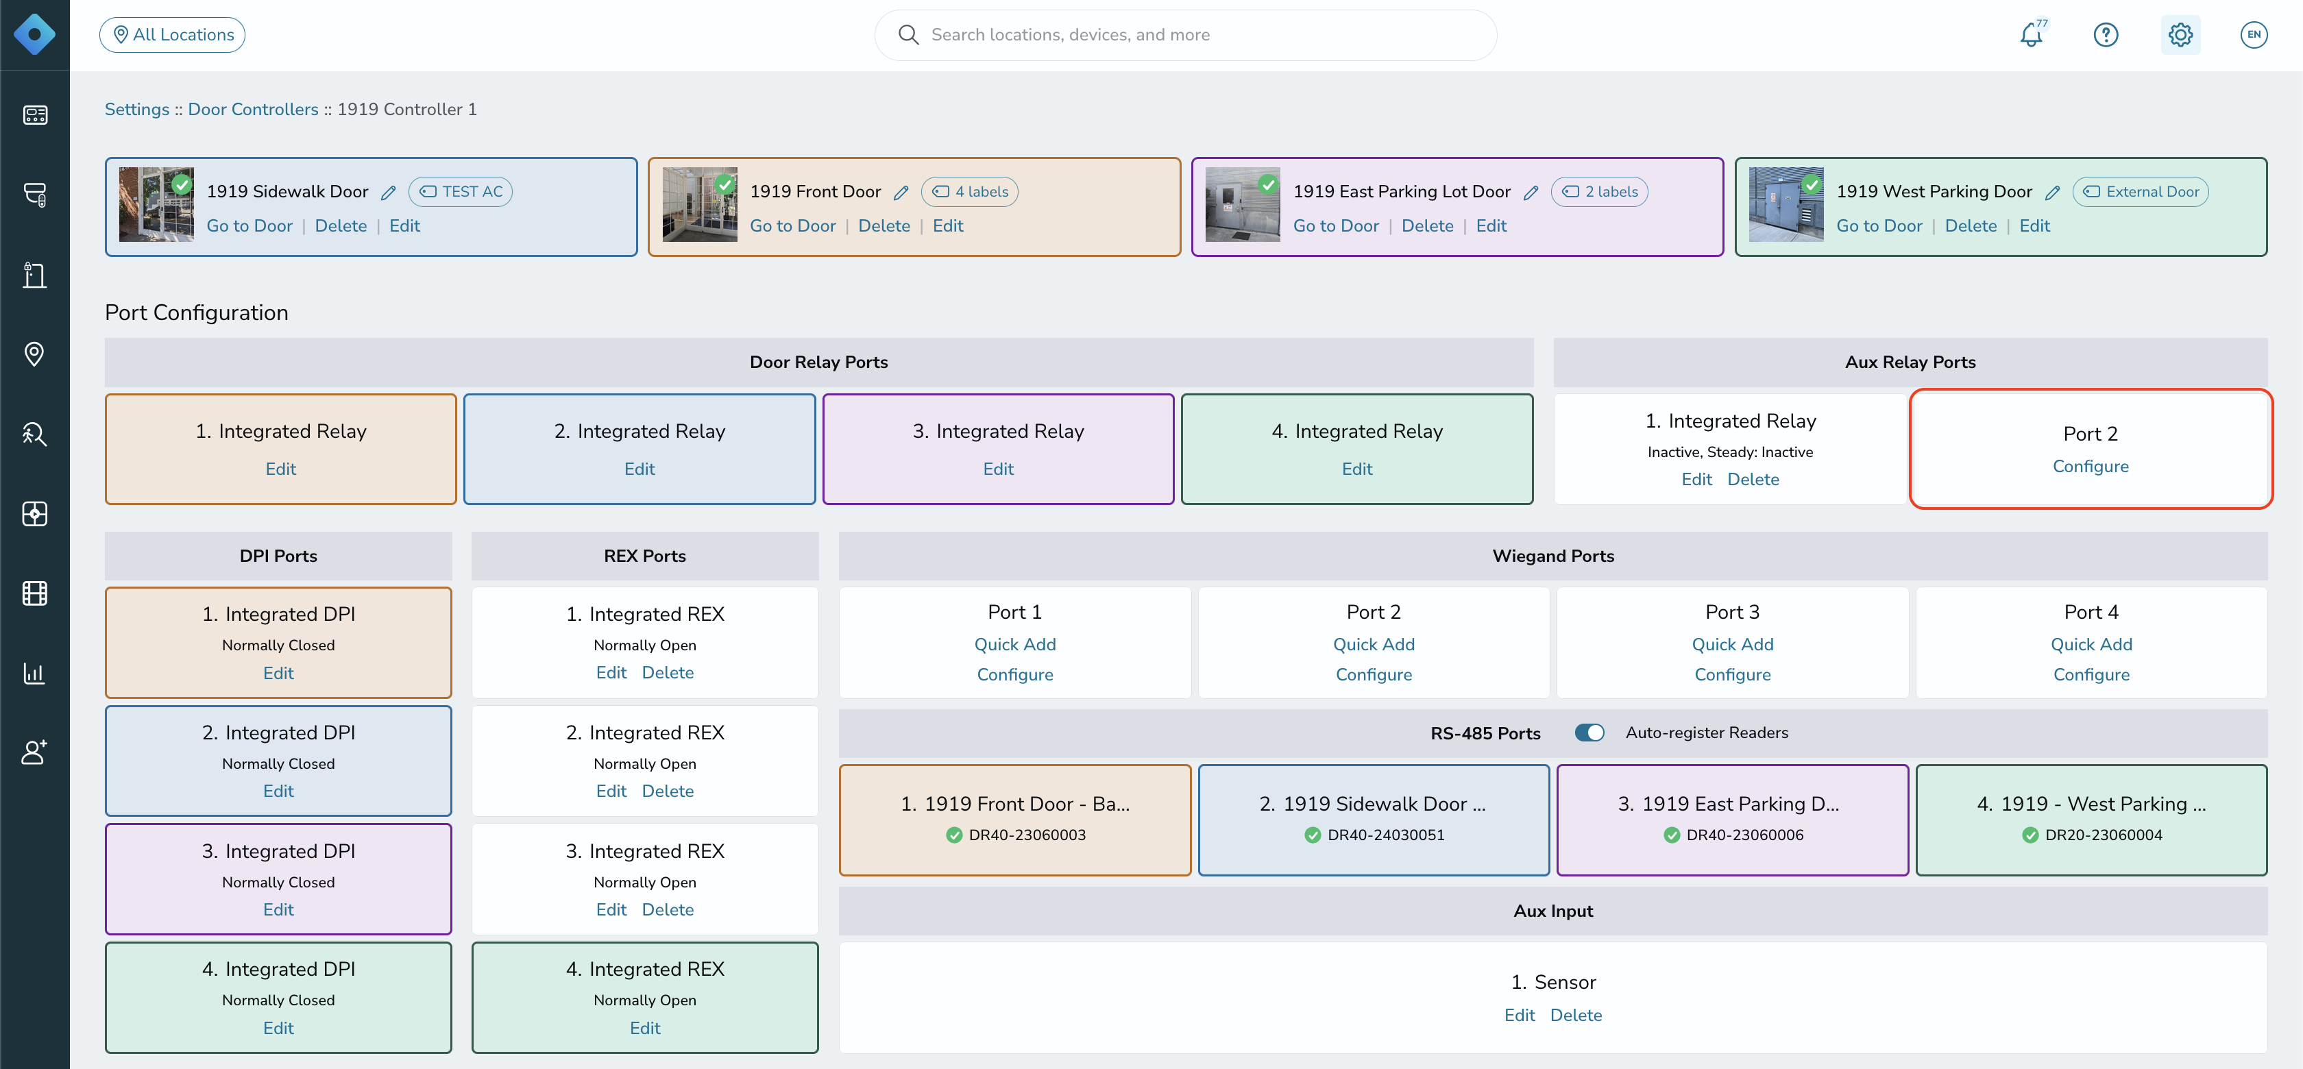The width and height of the screenshot is (2303, 1069).
Task: Configure Aux Relay Port 2
Action: click(x=2091, y=467)
